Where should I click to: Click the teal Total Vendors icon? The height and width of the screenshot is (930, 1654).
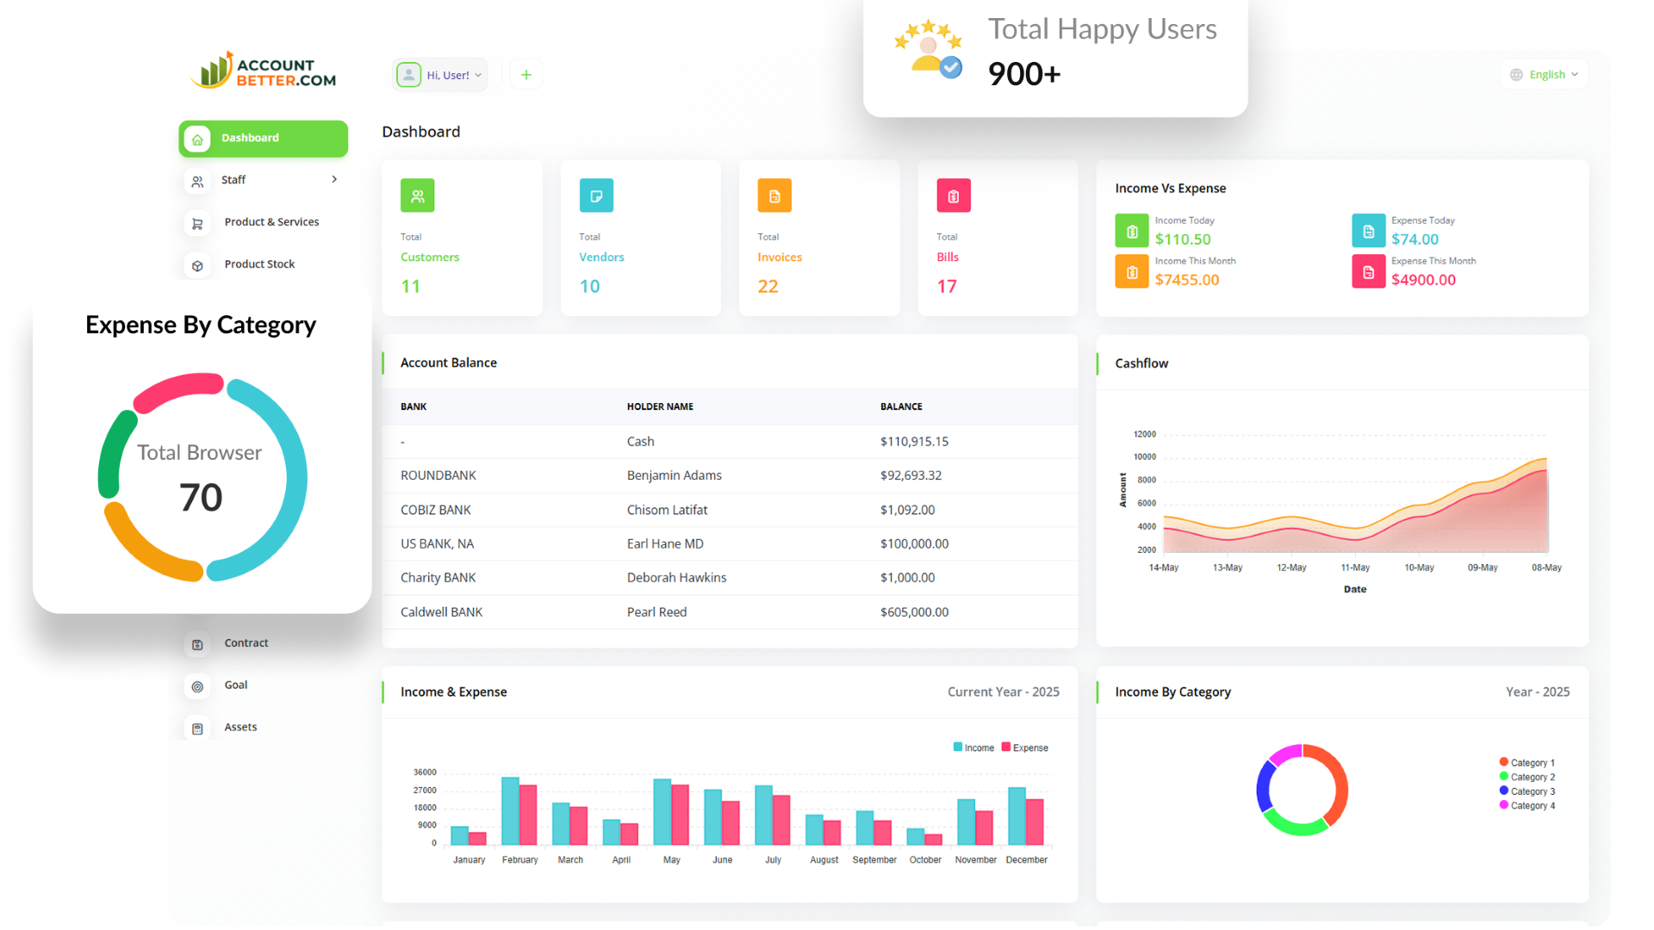pos(596,195)
